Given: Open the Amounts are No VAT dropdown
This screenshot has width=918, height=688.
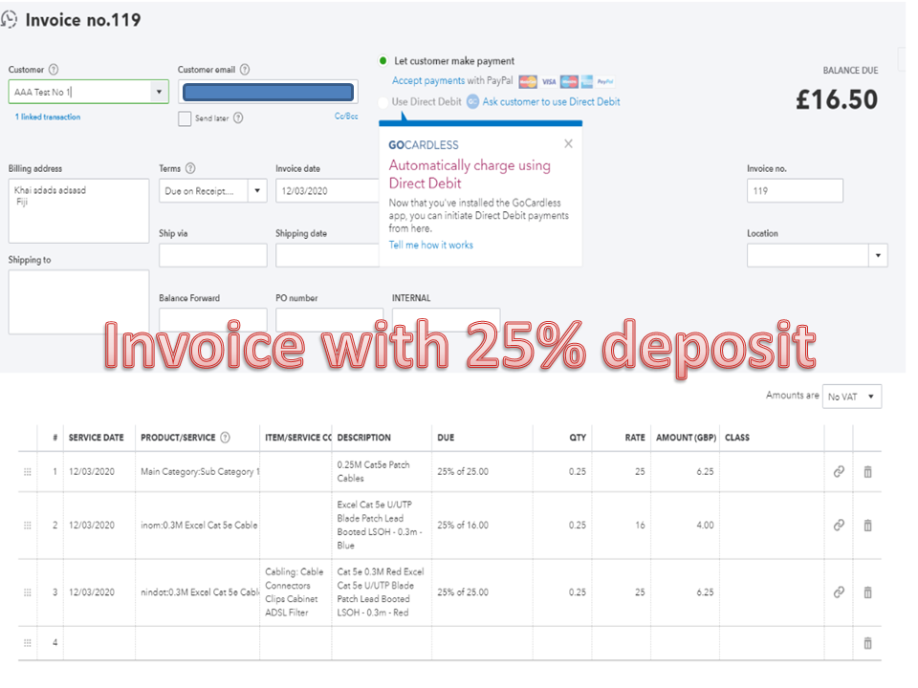Looking at the screenshot, I should point(852,397).
